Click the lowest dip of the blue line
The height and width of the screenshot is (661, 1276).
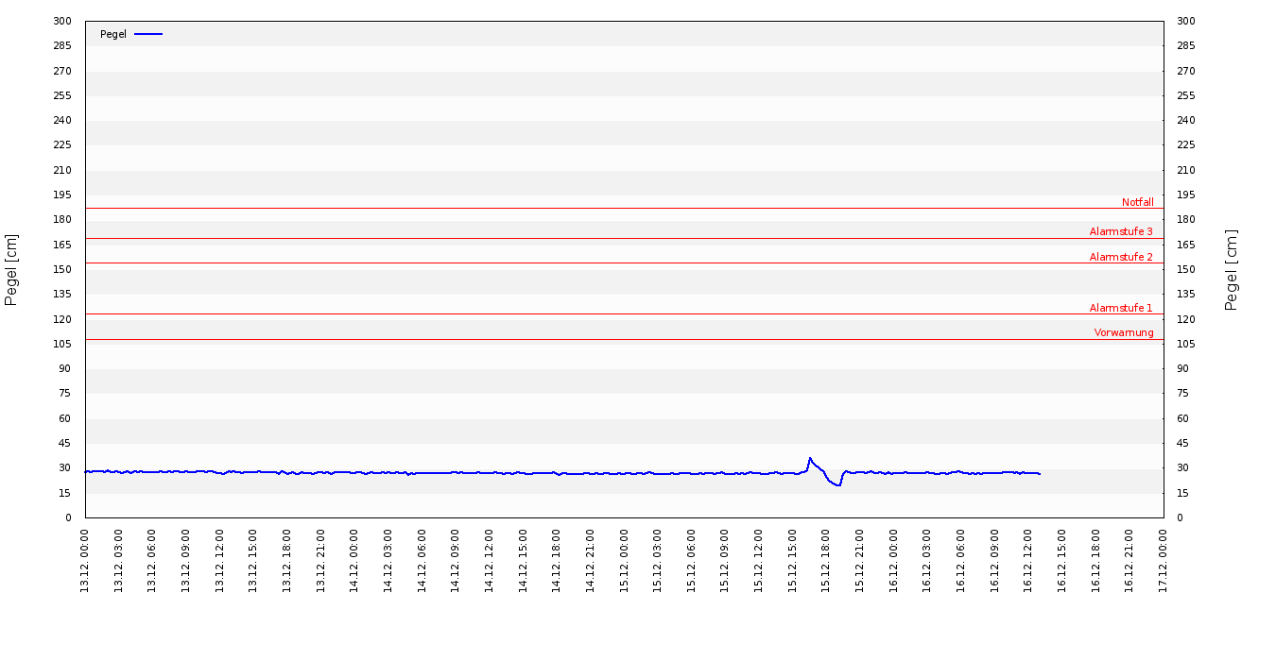click(838, 484)
